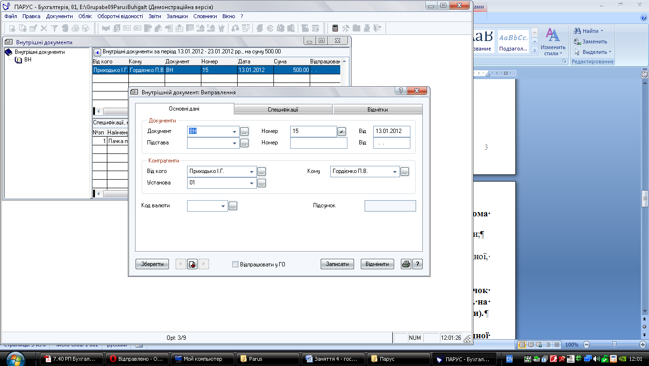Viewport: 649px width, 366px height.
Task: Click the EN language indicator in taskbar
Action: pos(509,359)
